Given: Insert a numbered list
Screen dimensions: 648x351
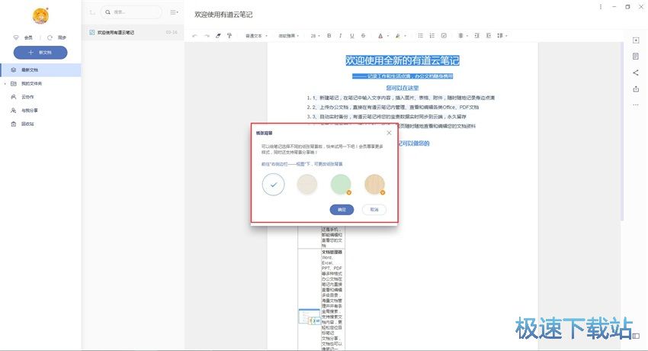Looking at the screenshot, I should pos(431,36).
